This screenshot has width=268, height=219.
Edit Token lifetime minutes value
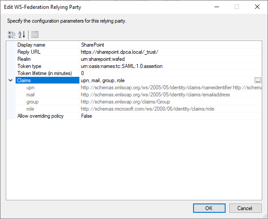coord(169,73)
